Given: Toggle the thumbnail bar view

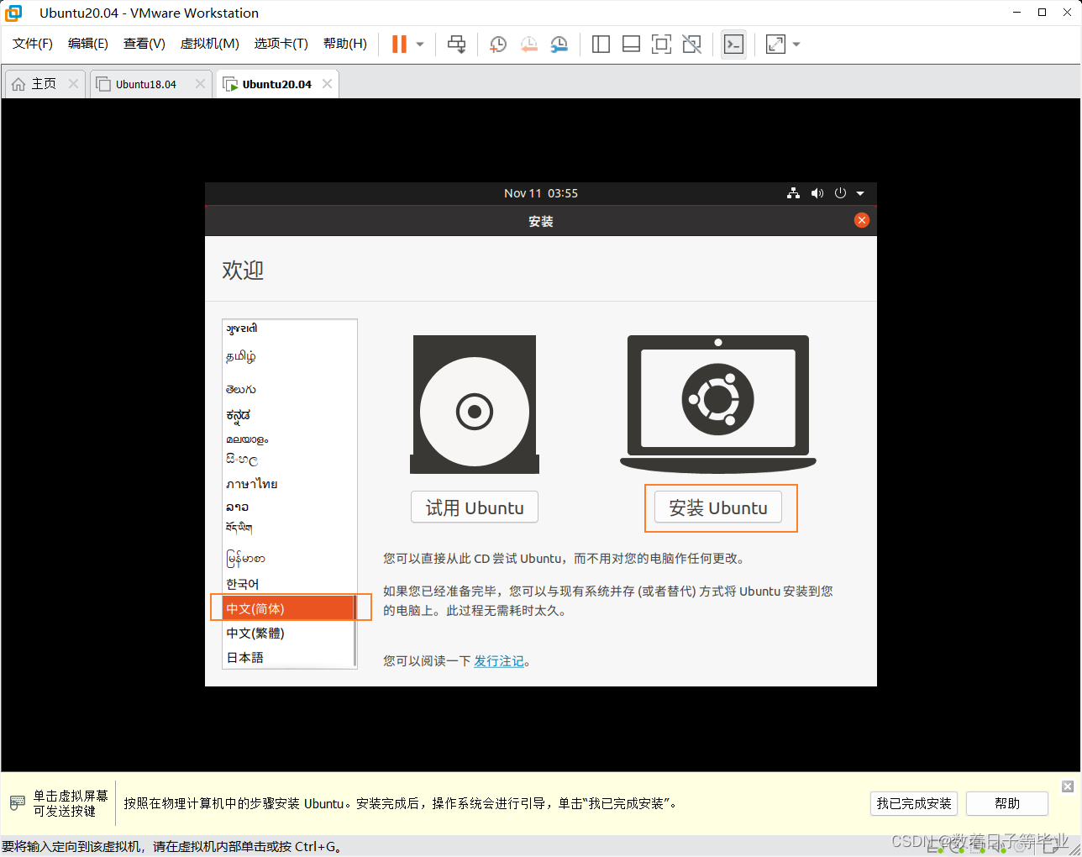Looking at the screenshot, I should (631, 45).
